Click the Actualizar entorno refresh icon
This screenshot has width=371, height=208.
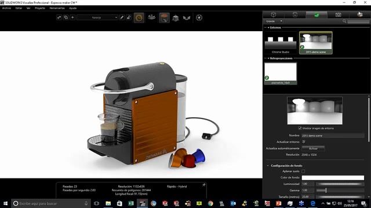304,142
